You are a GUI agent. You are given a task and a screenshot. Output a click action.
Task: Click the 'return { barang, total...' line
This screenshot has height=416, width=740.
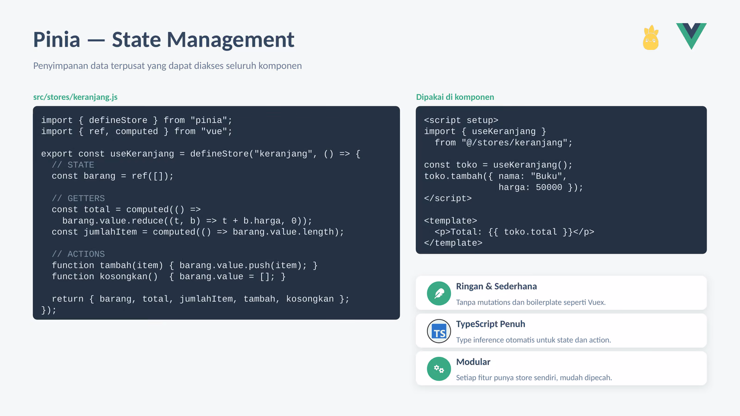[201, 299]
